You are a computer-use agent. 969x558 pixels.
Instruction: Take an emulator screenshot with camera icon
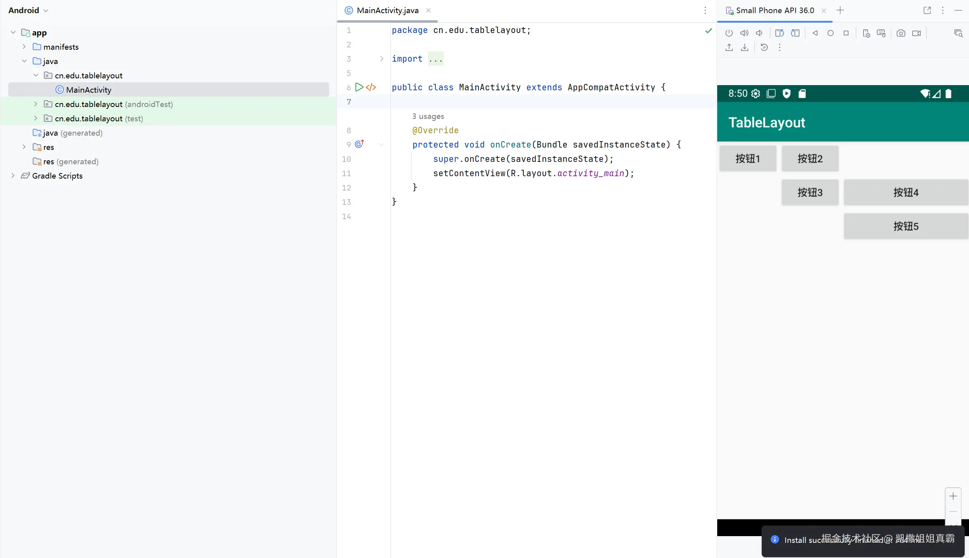click(901, 33)
